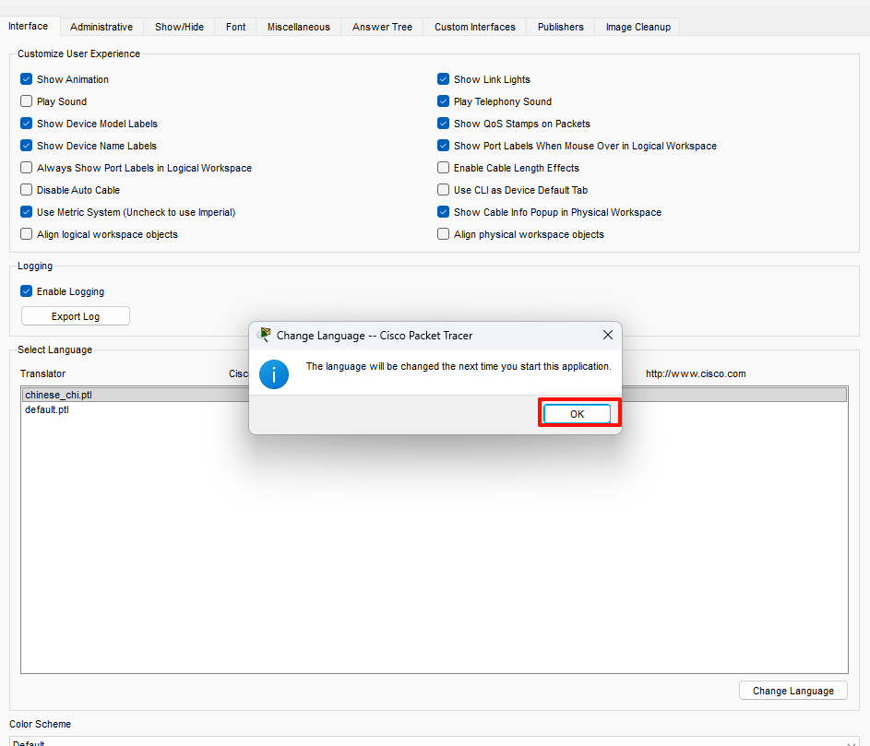Toggle Show Port Labels When Mouse Over
The image size is (870, 746).
pyautogui.click(x=443, y=146)
